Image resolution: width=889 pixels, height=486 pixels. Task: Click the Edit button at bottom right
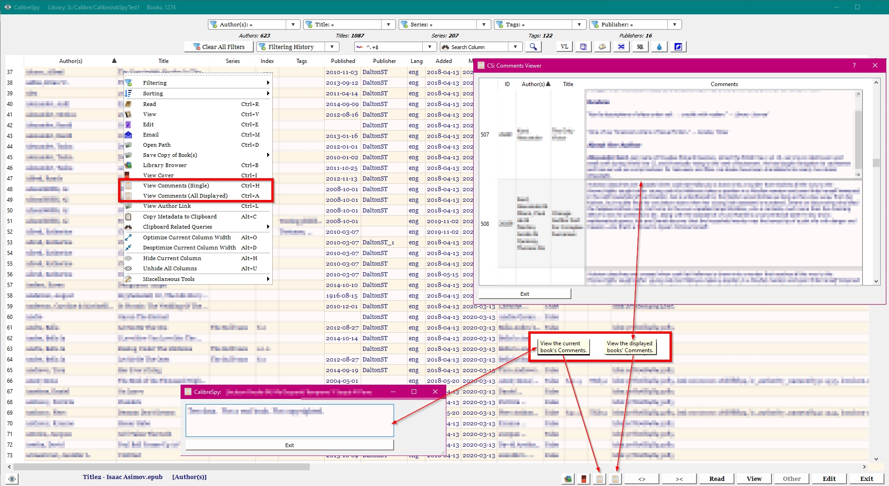click(x=829, y=479)
